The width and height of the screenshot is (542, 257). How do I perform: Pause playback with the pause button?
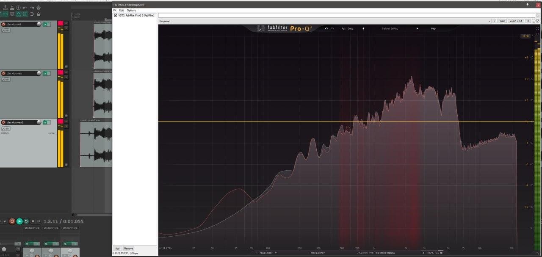39,221
